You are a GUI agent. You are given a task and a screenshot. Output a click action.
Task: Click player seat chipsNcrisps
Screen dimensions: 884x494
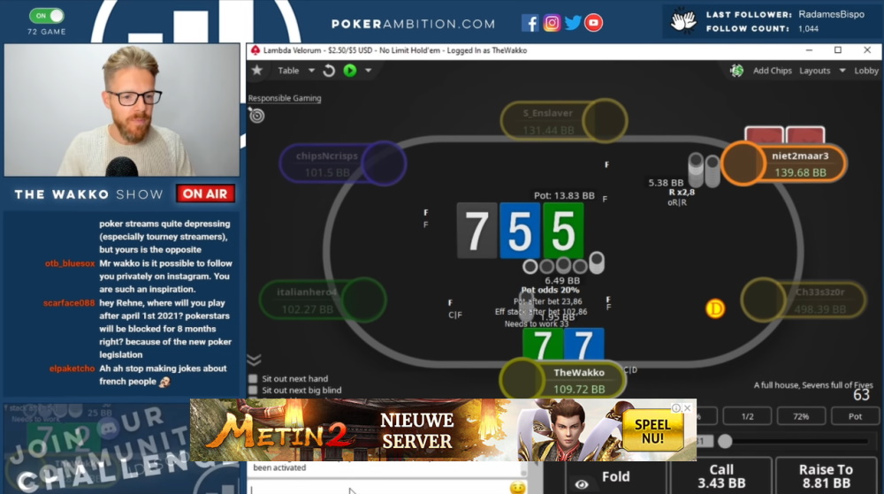tap(343, 163)
